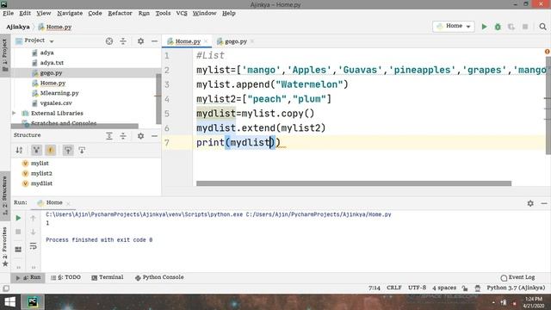Collapse all in the Structure panel

click(x=123, y=136)
